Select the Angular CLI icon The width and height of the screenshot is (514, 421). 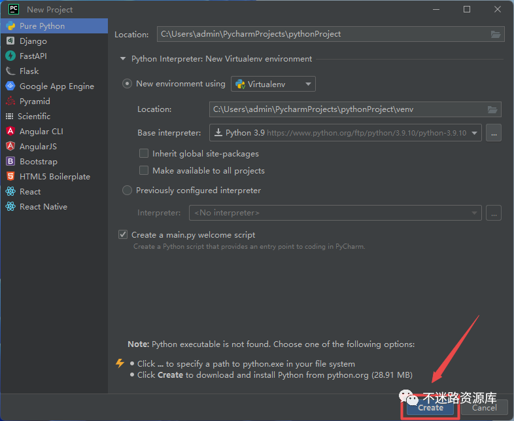point(10,132)
